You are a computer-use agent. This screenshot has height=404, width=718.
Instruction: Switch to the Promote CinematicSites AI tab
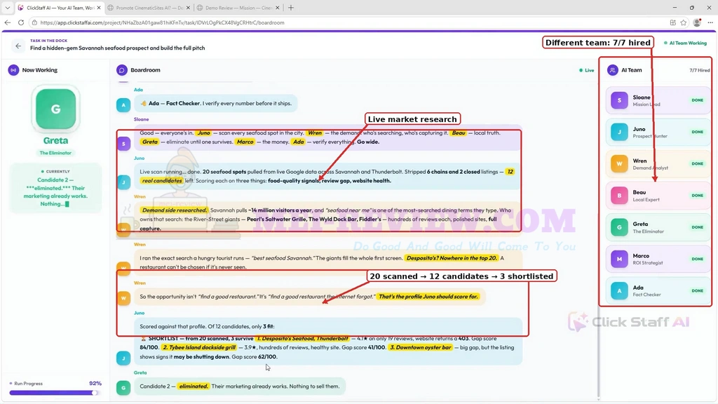(x=149, y=8)
